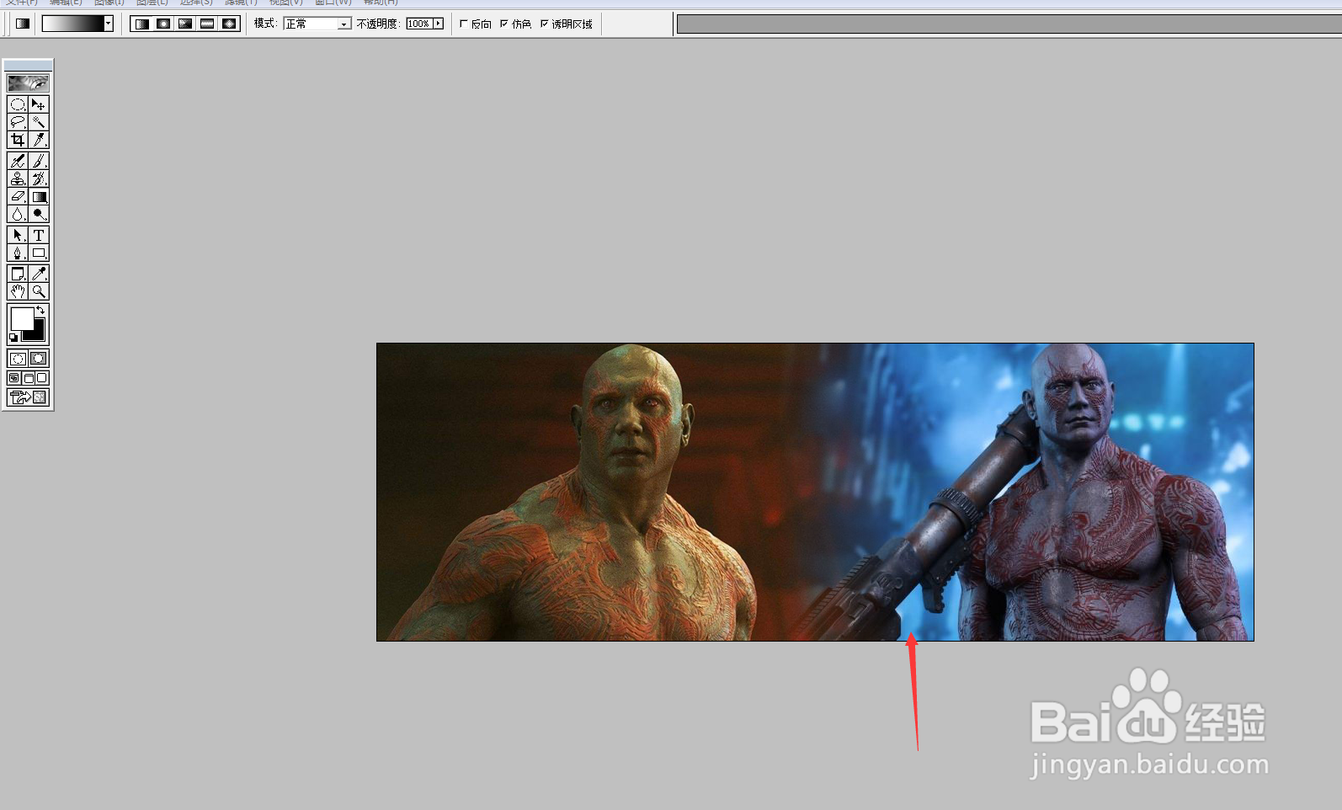Choose Diamond Gradient style
1342x810 pixels.
click(229, 24)
